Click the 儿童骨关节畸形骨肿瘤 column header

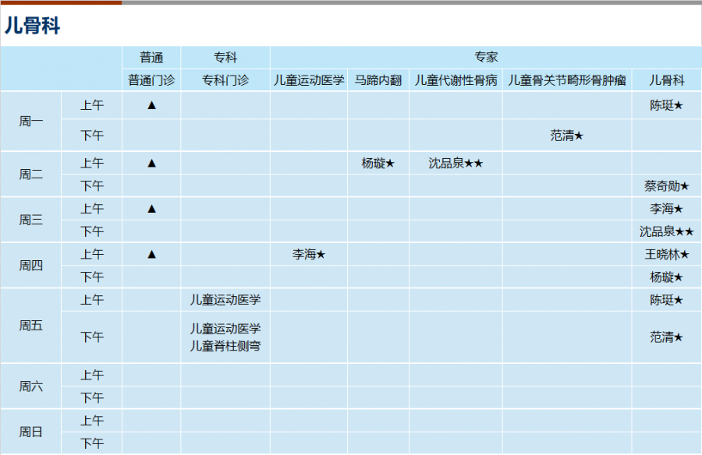click(567, 80)
